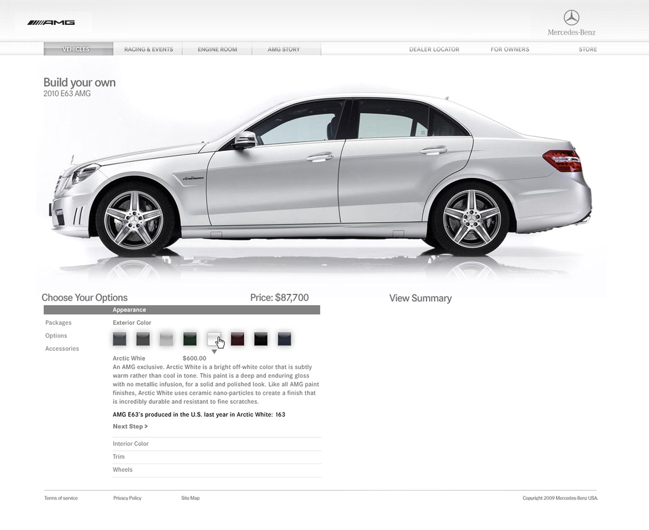649x530 pixels.
Task: Choose the dark charcoal gray color swatch
Action: click(143, 339)
